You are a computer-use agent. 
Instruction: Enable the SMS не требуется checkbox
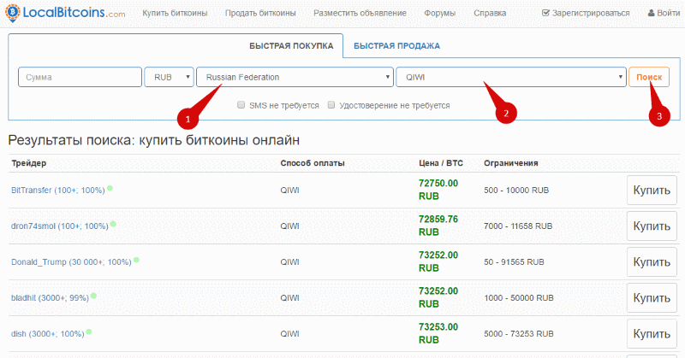coord(241,104)
